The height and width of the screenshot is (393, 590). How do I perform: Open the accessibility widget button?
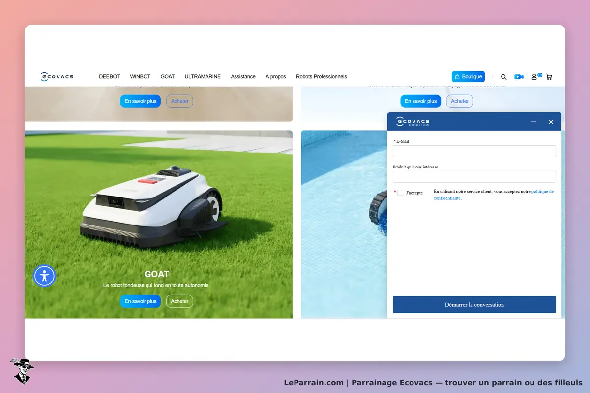(44, 276)
